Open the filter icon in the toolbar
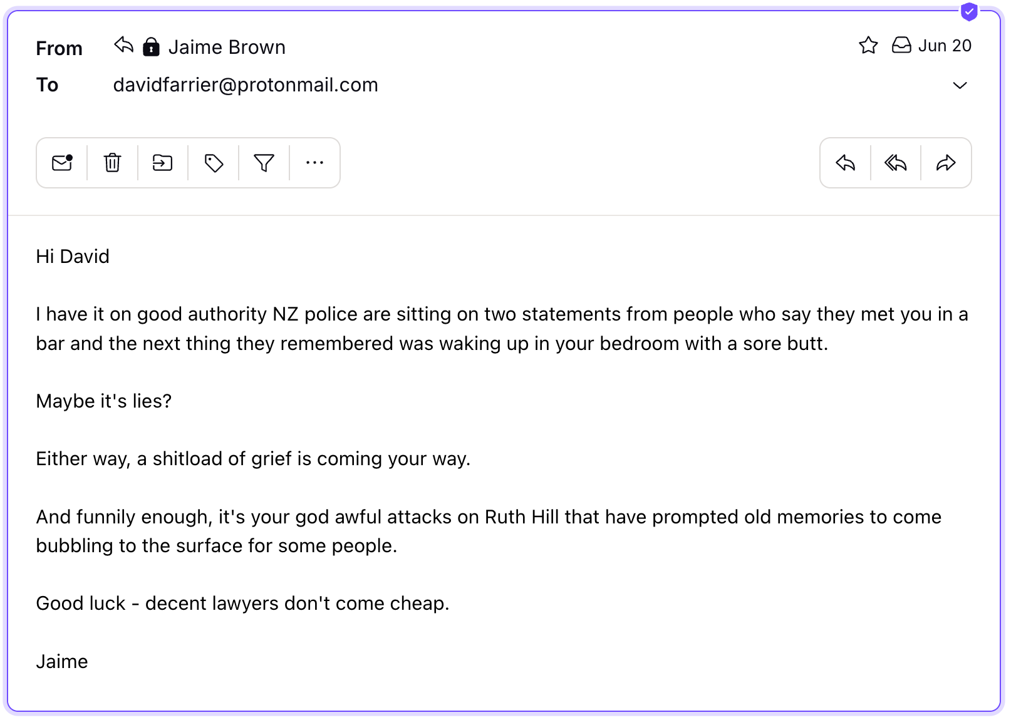 pos(264,163)
